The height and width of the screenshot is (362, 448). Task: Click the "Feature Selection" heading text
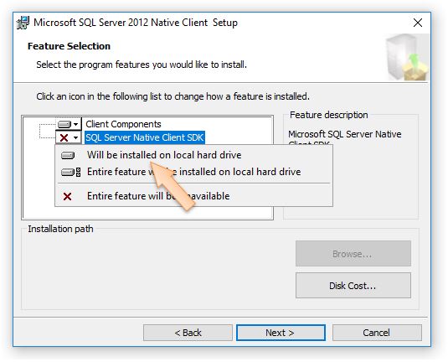click(x=69, y=46)
